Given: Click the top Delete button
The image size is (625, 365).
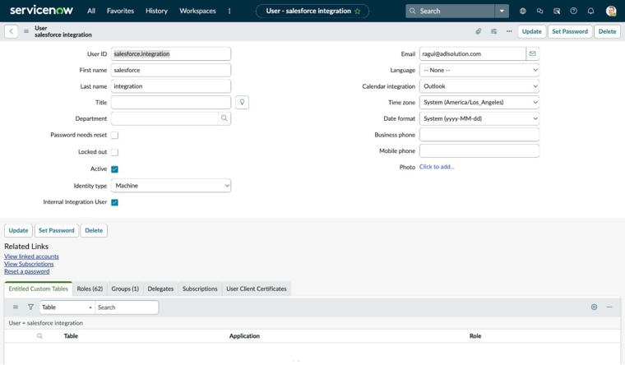Looking at the screenshot, I should coord(607,31).
